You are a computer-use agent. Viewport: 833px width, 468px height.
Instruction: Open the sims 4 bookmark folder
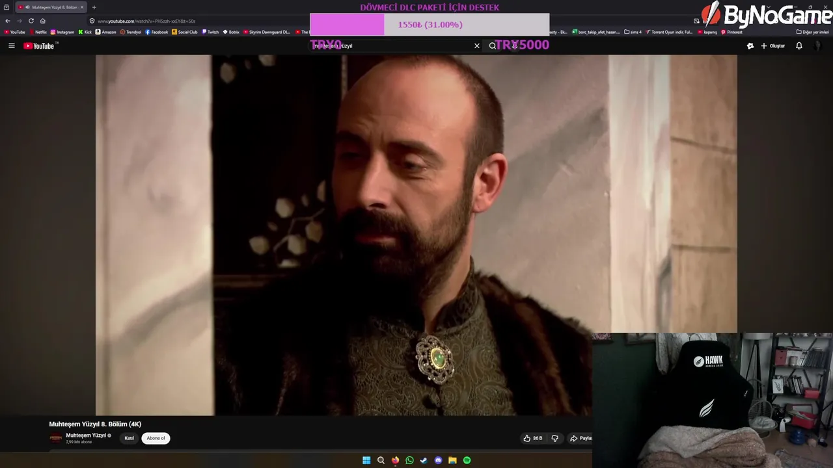[x=633, y=32]
